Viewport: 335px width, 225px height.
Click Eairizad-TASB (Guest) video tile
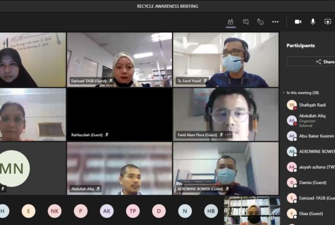119,60
